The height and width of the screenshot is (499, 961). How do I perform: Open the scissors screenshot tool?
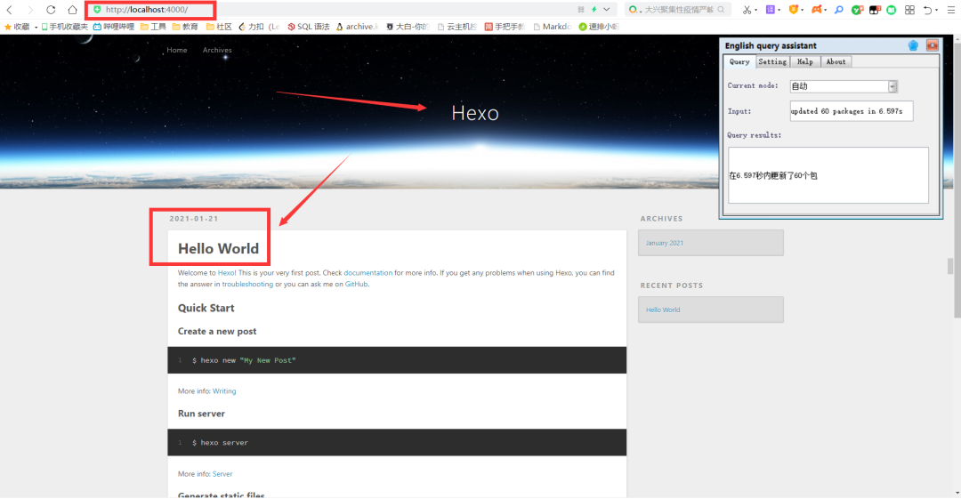pyautogui.click(x=747, y=10)
